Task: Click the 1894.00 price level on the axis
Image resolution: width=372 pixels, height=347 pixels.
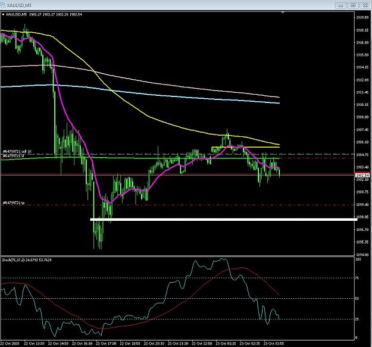Action: click(362, 255)
